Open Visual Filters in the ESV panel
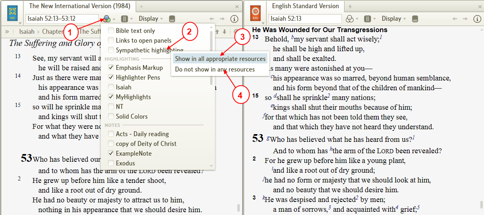This screenshot has height=215, width=484. [350, 19]
